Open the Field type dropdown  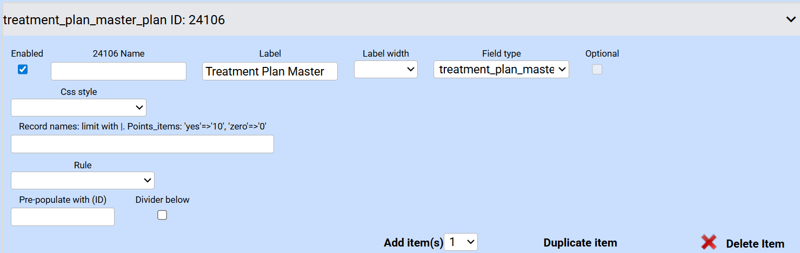pyautogui.click(x=501, y=69)
